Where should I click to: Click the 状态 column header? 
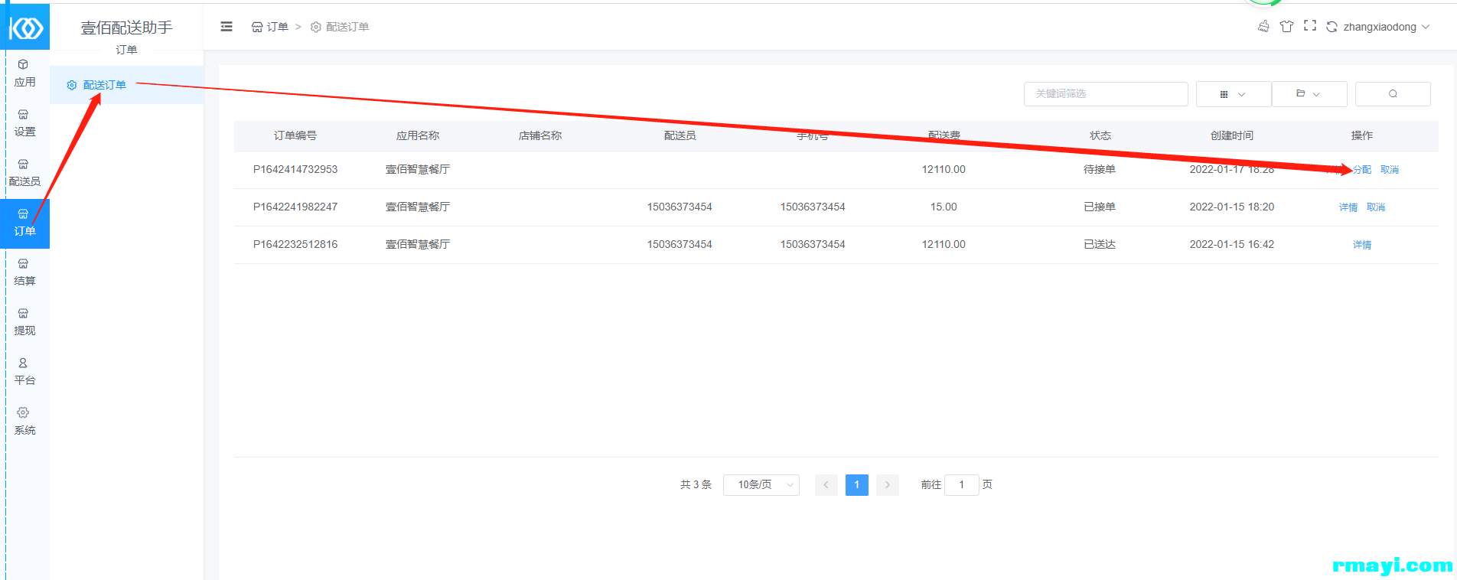click(1100, 135)
